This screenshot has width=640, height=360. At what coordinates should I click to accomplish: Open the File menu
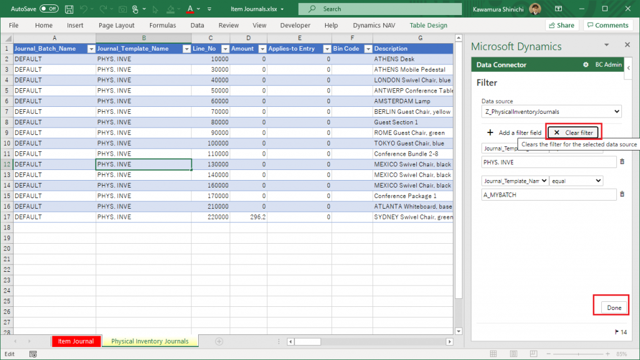pyautogui.click(x=14, y=25)
